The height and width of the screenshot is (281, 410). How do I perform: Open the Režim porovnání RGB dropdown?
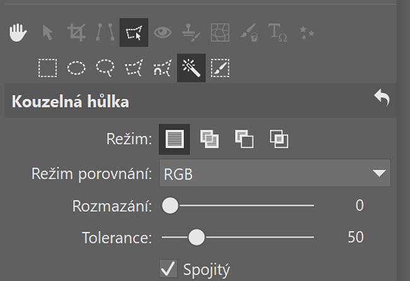275,173
